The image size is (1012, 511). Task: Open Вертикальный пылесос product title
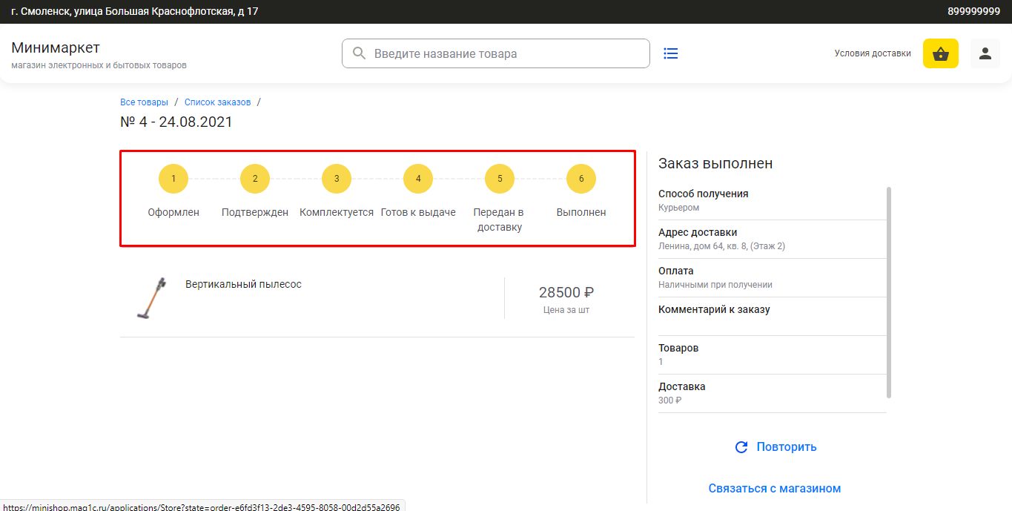coord(243,284)
